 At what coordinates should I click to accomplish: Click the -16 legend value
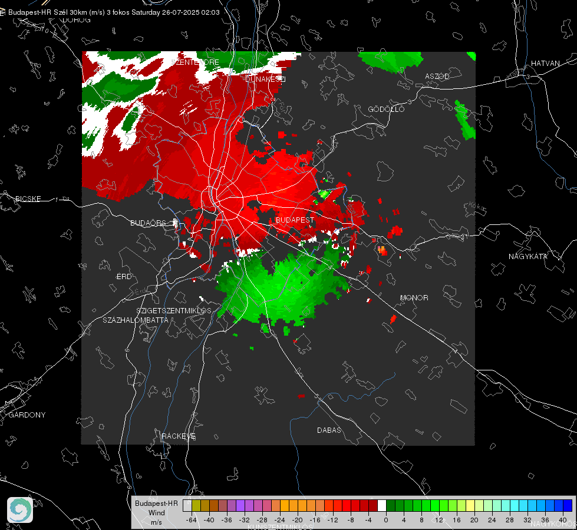[x=315, y=520]
